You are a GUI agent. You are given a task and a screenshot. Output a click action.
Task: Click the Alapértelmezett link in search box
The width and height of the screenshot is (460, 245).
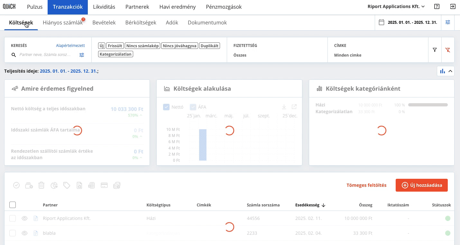pyautogui.click(x=70, y=46)
